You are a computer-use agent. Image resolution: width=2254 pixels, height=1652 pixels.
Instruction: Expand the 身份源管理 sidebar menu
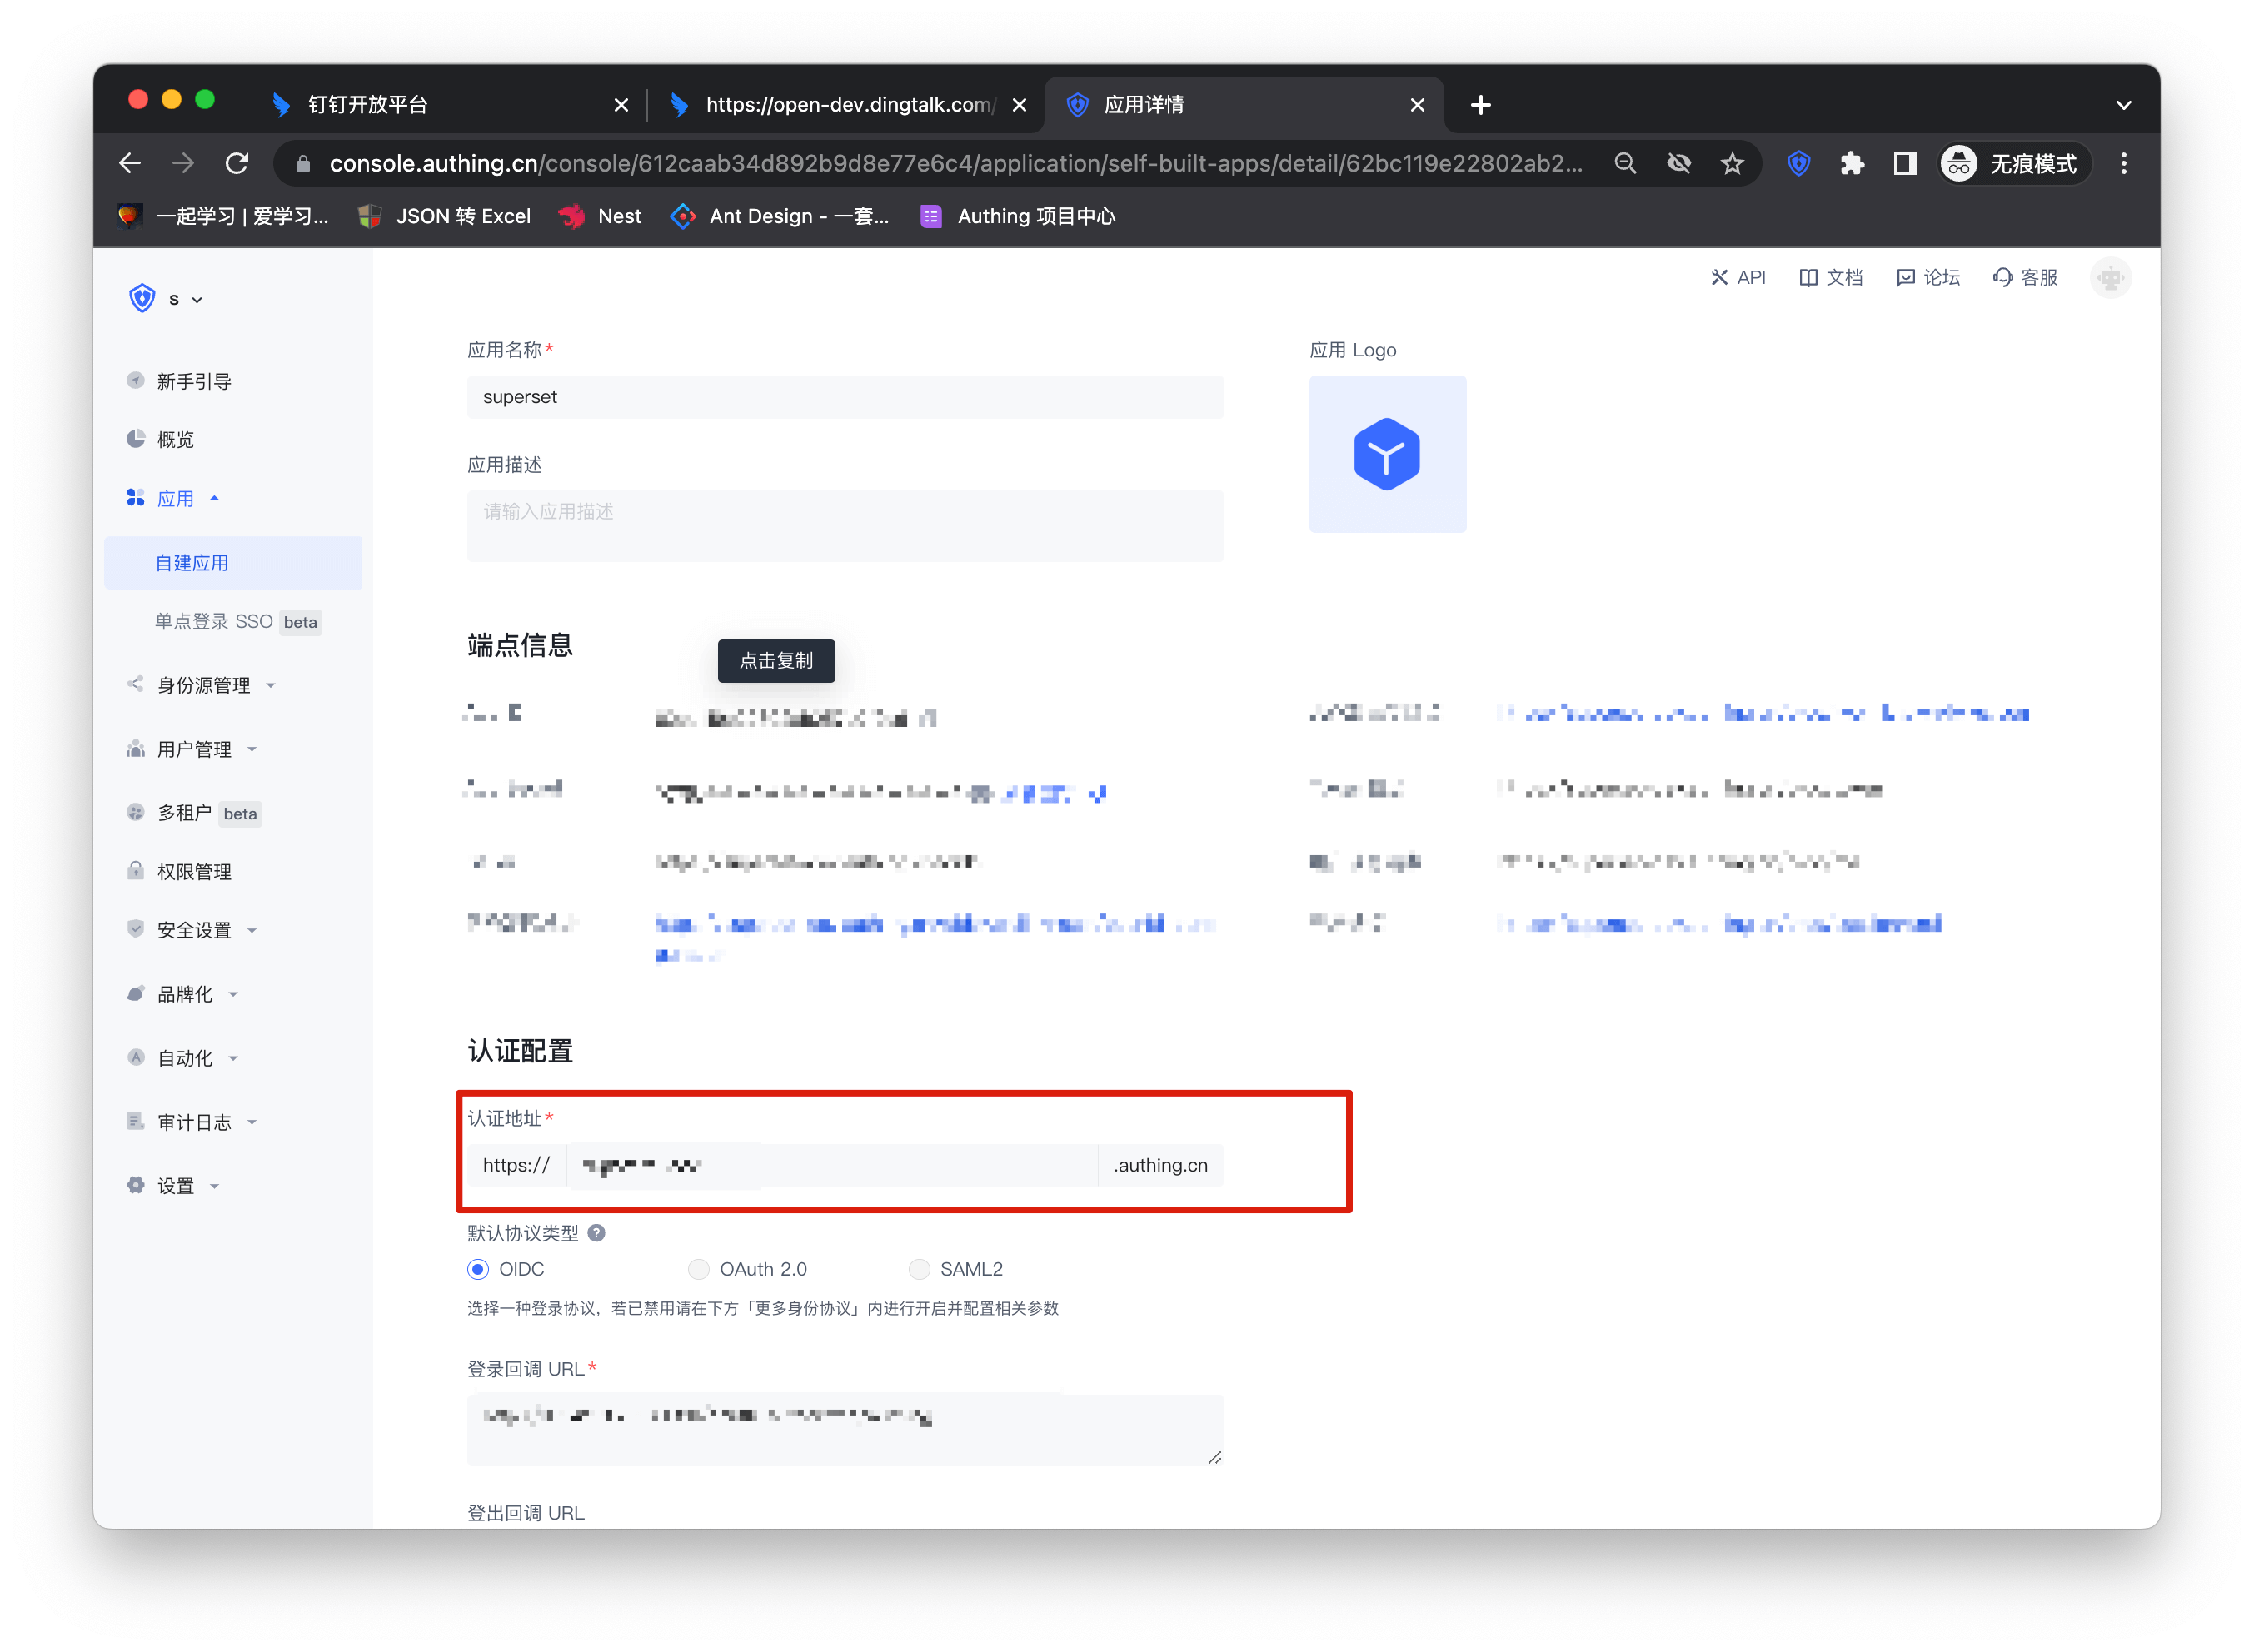click(203, 685)
